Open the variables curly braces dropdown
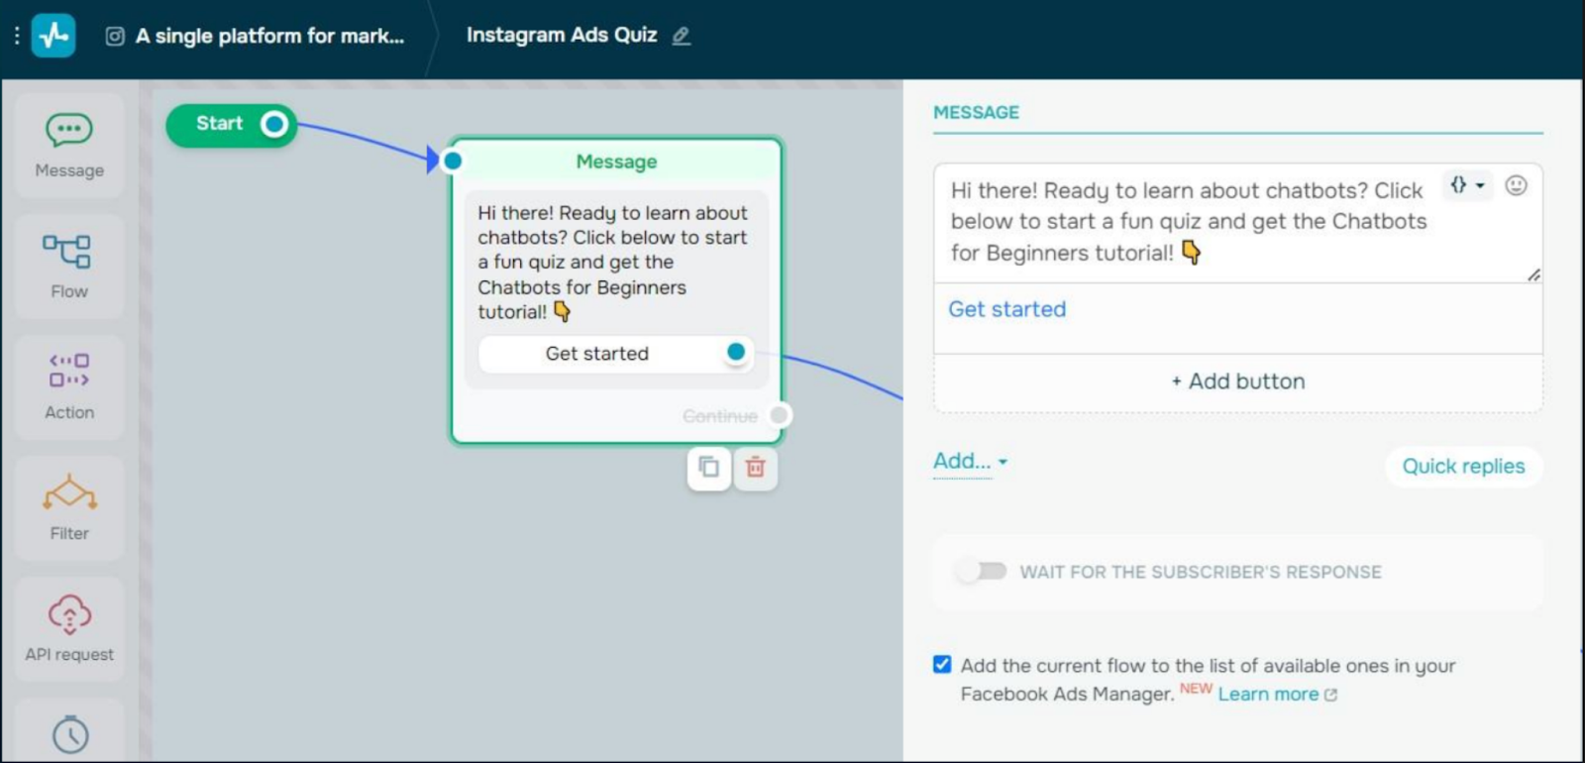The width and height of the screenshot is (1585, 763). [x=1467, y=184]
